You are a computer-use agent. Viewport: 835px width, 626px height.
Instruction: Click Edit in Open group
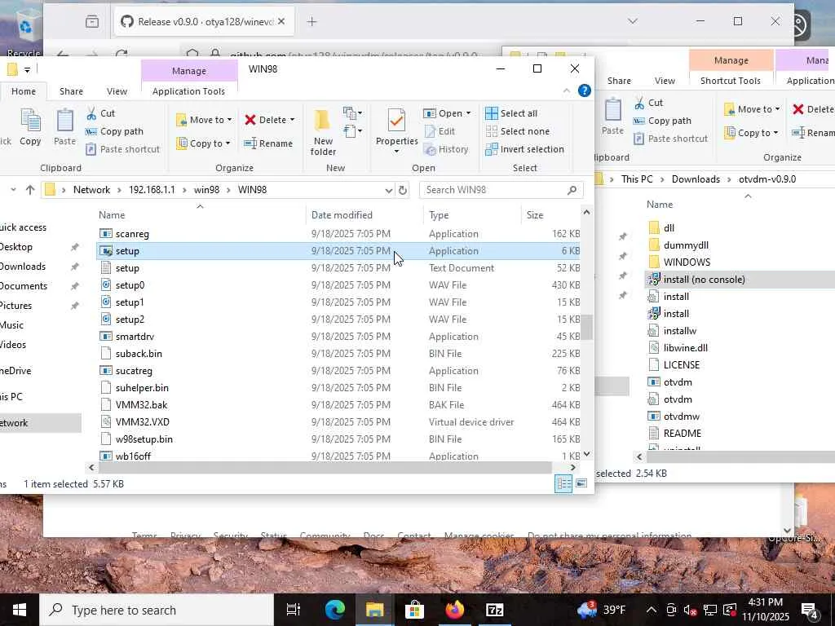pos(440,131)
